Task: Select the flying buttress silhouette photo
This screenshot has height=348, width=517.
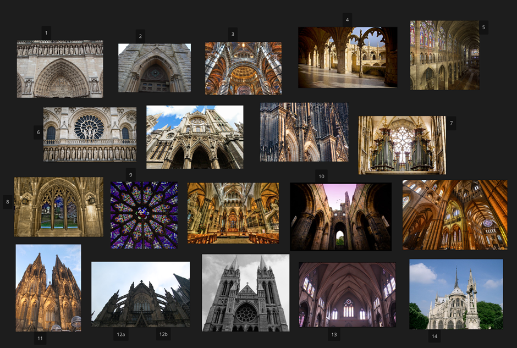Action: pos(140,294)
